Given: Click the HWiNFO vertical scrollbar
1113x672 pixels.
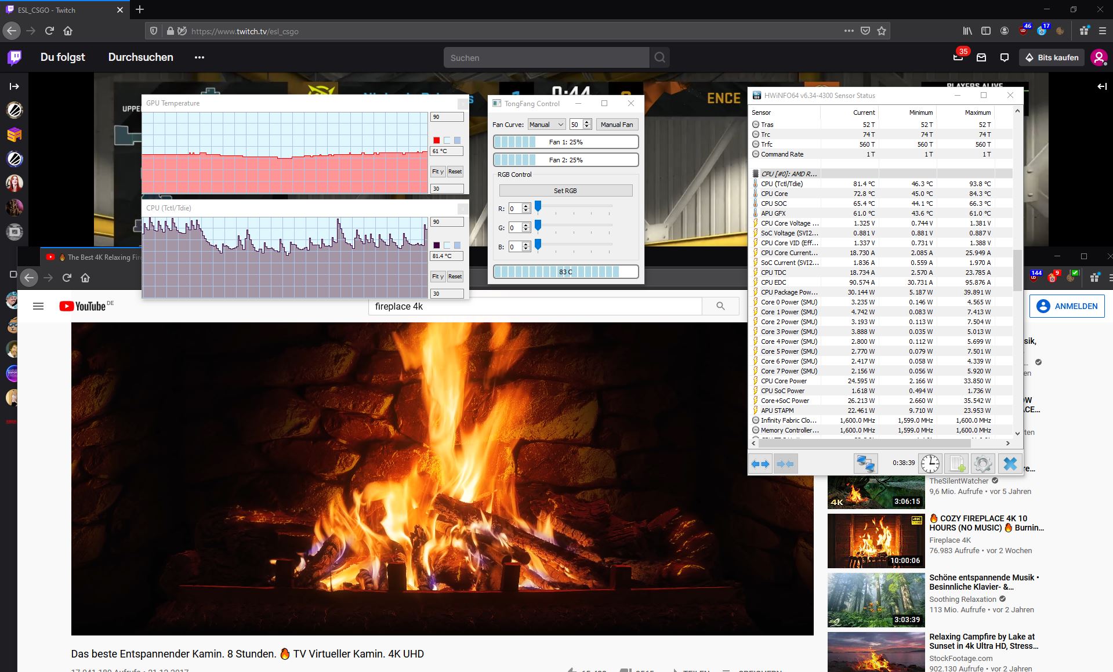Looking at the screenshot, I should click(x=1017, y=271).
